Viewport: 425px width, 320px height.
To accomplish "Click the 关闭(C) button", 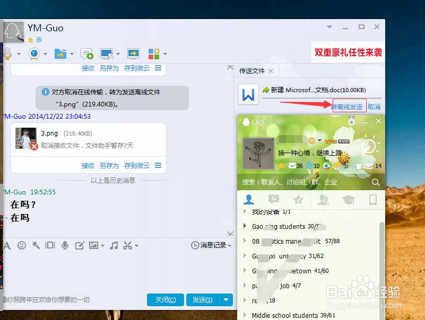I will [x=165, y=299].
